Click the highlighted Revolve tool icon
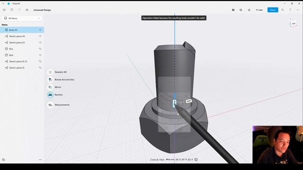Screen dimensions: 303x170 [x=50, y=95]
